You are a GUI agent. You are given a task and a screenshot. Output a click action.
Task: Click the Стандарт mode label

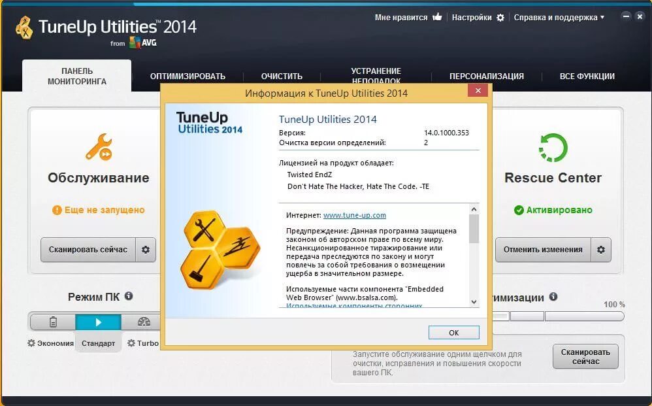pyautogui.click(x=98, y=343)
